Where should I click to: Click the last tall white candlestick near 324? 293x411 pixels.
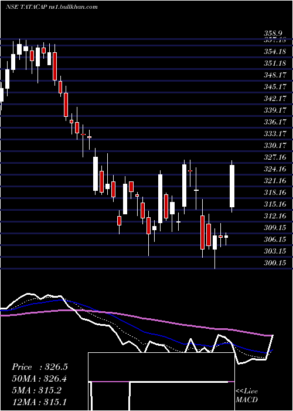tap(232, 186)
